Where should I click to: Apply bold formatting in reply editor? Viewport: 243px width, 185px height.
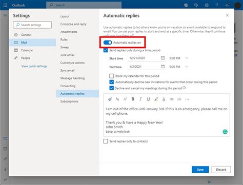pos(133,99)
